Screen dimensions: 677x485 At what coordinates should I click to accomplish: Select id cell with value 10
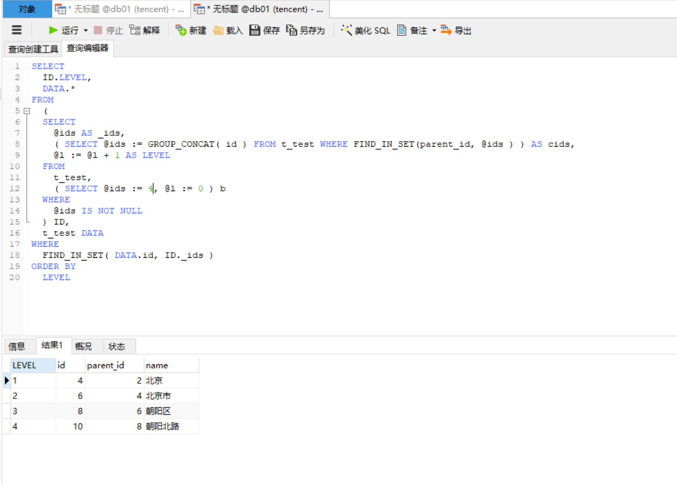click(x=70, y=426)
